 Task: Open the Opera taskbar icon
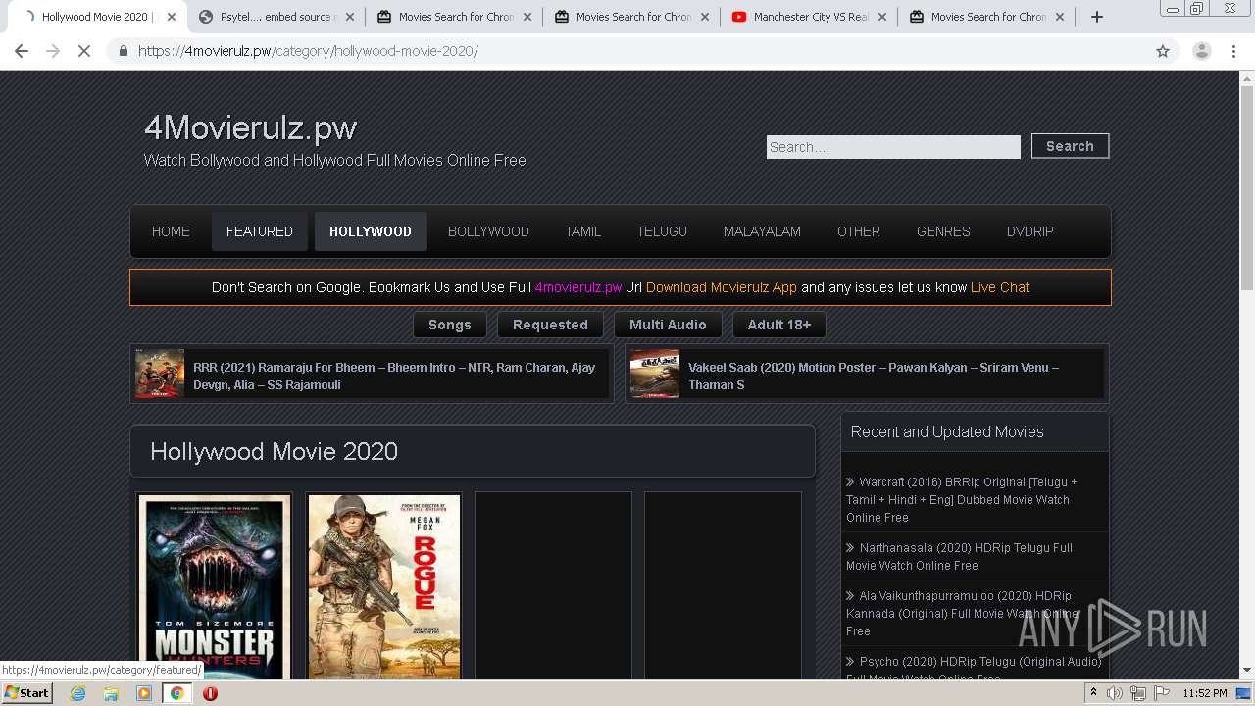point(210,693)
